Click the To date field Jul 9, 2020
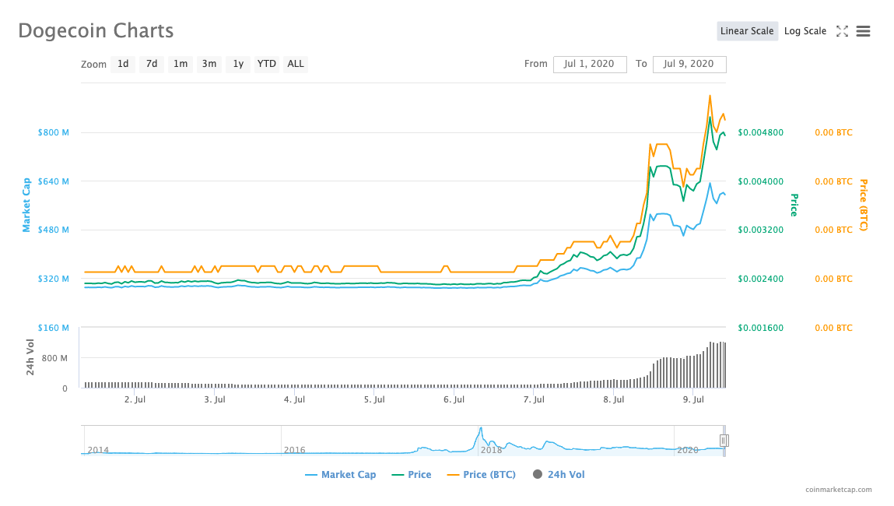Image resolution: width=894 pixels, height=506 pixels. click(689, 64)
